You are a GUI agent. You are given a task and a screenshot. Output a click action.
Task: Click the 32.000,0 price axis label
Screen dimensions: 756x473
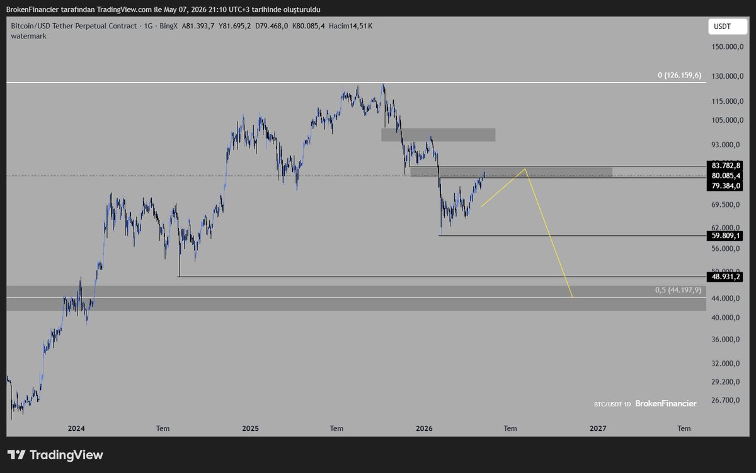coord(726,364)
